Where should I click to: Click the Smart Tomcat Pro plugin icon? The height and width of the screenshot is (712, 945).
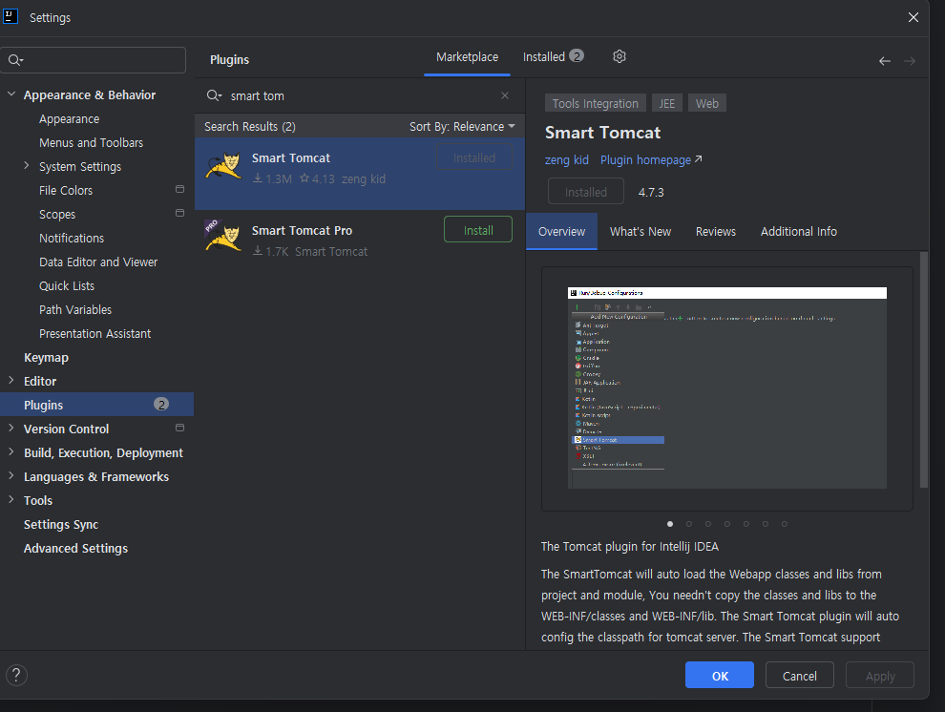point(223,236)
